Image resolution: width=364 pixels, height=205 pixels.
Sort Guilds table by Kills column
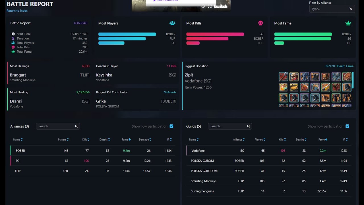pos(282,140)
